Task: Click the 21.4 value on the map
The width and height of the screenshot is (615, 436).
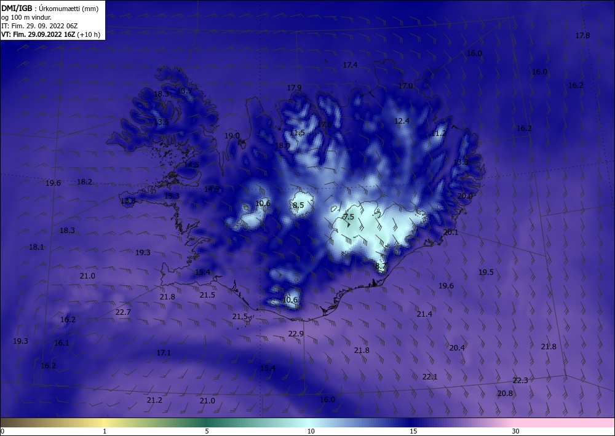Action: click(x=424, y=314)
